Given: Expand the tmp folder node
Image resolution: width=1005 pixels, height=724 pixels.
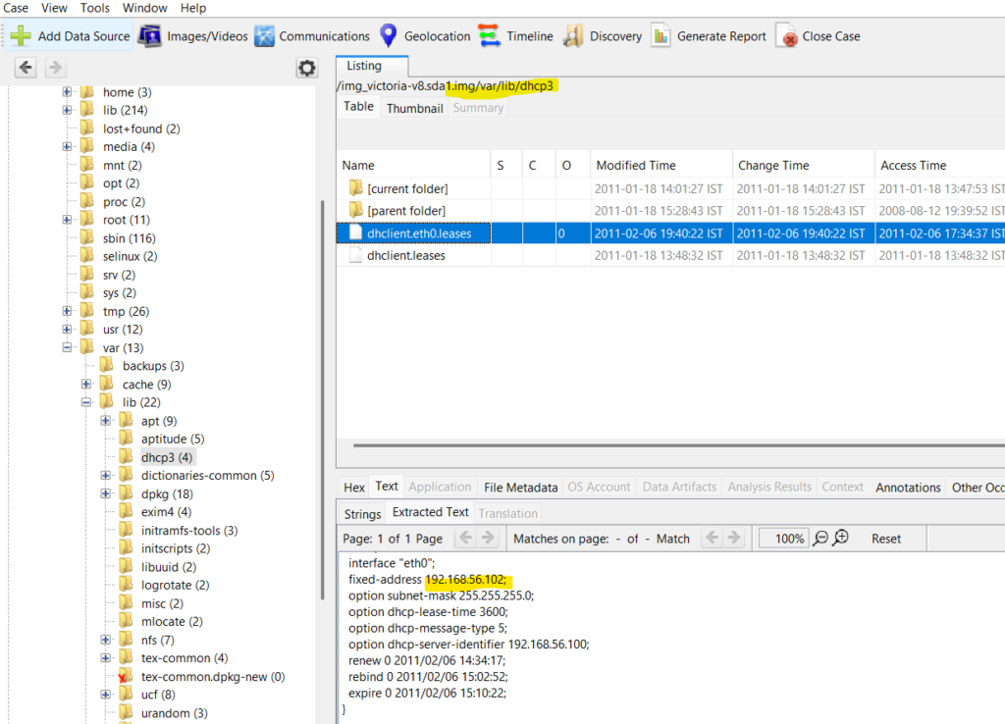Looking at the screenshot, I should pos(67,311).
